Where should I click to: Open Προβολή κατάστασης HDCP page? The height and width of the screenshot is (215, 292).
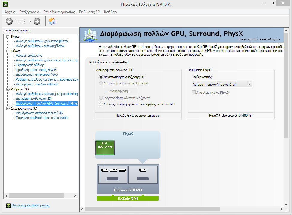click(x=36, y=70)
